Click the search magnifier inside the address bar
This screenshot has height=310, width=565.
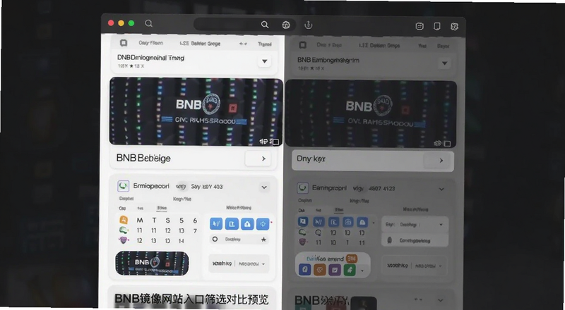(x=264, y=25)
